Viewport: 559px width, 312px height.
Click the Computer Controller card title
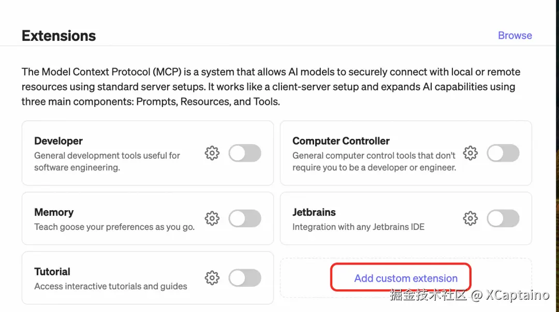[x=341, y=141]
